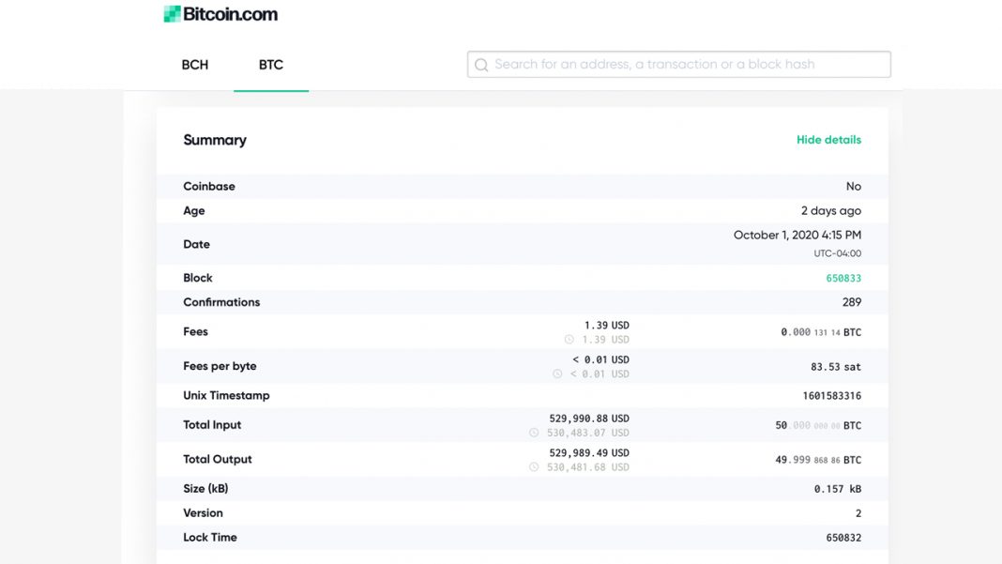The height and width of the screenshot is (564, 1002).
Task: Open block 650833 link
Action: click(843, 278)
